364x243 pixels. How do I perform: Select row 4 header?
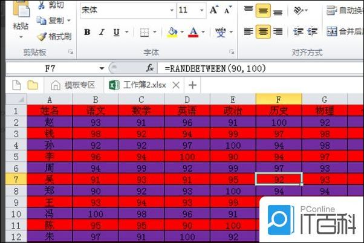pos(16,145)
